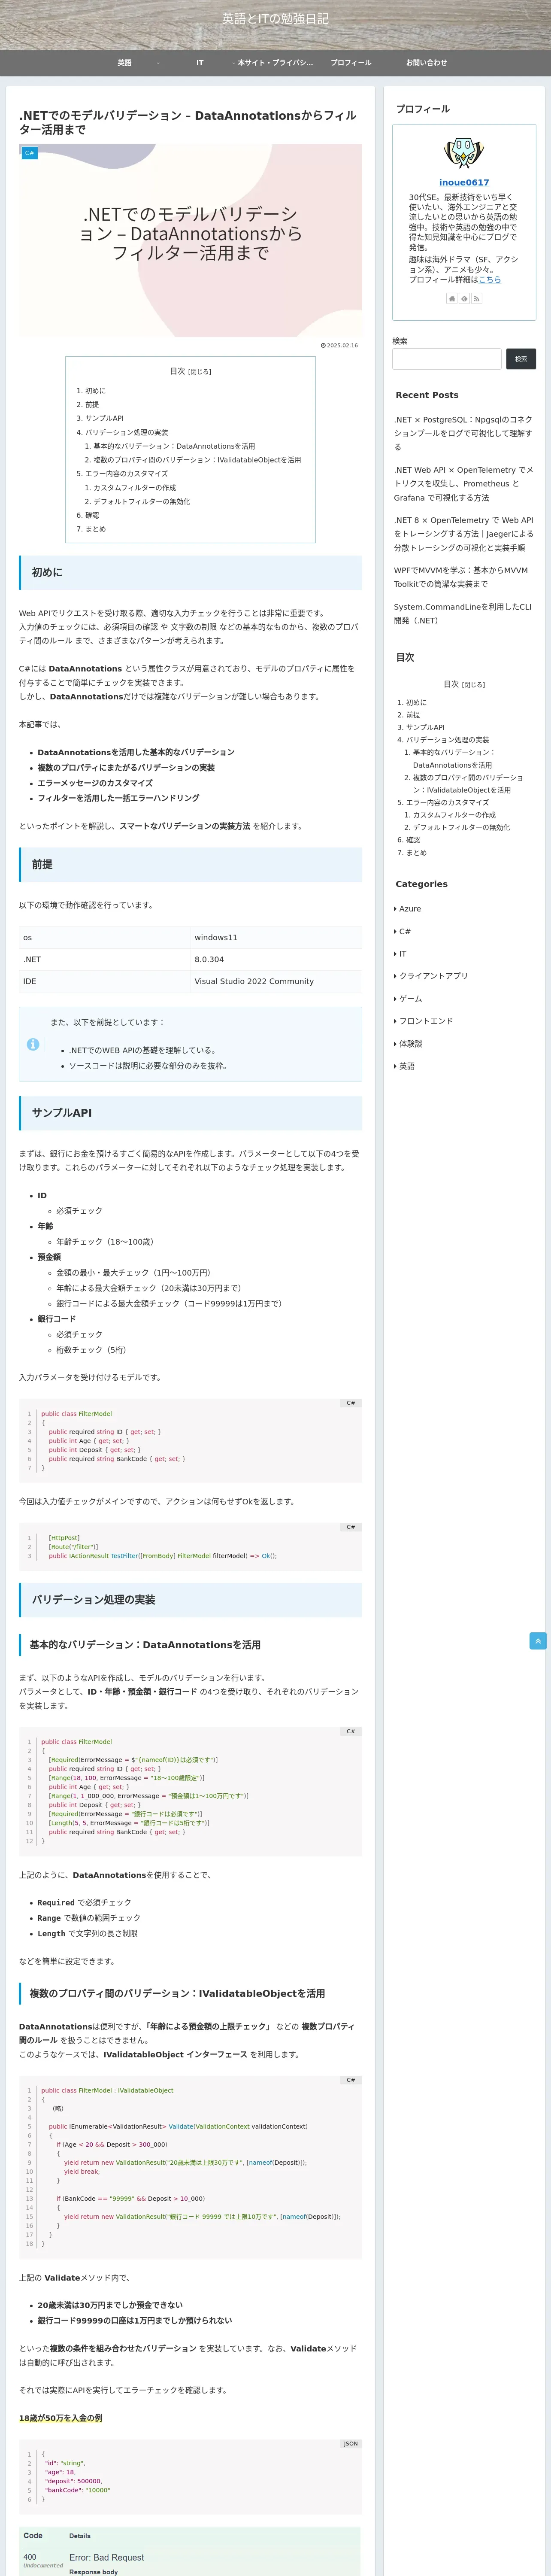Open recent post on System.CommandLine CLI
Viewport: 551px width, 2576px height.
(x=463, y=613)
